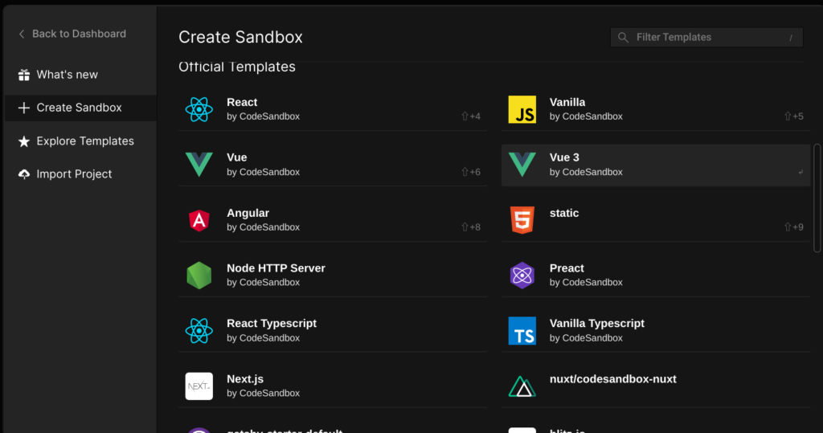This screenshot has height=433, width=823.
Task: Go back via Back to Dashboard link
Action: tap(72, 34)
